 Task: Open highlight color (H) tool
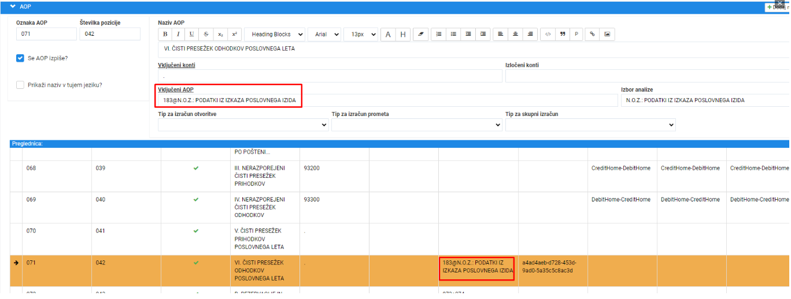[403, 34]
